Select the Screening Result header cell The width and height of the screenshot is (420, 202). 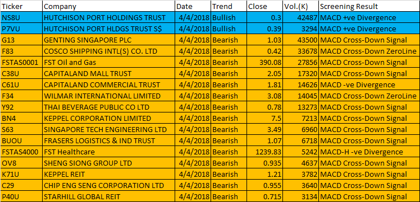369,6
